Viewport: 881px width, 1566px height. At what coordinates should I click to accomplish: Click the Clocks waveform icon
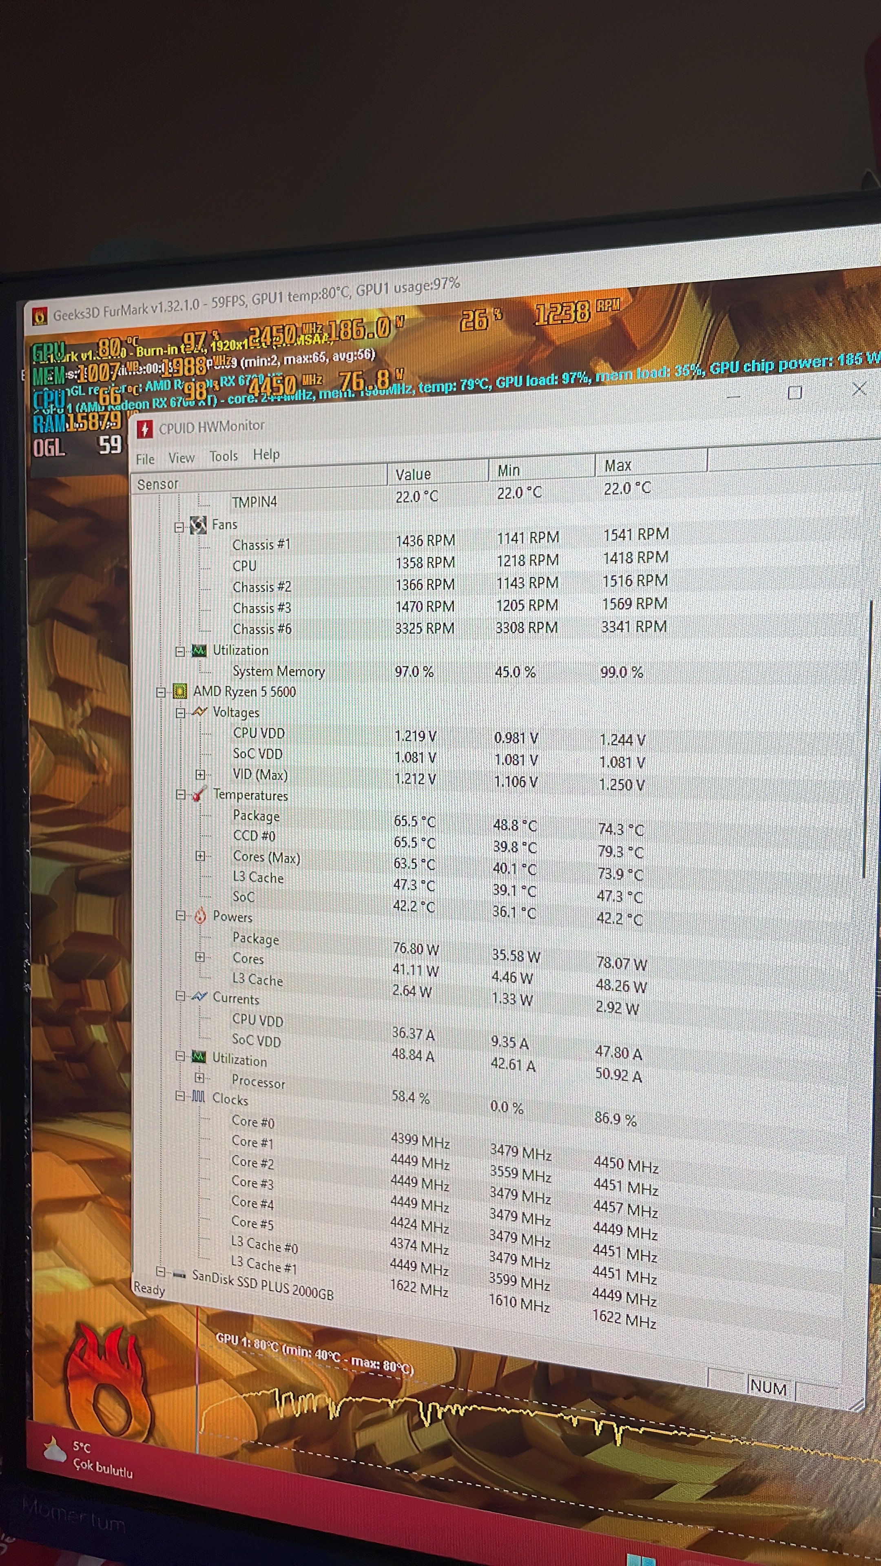point(198,1097)
